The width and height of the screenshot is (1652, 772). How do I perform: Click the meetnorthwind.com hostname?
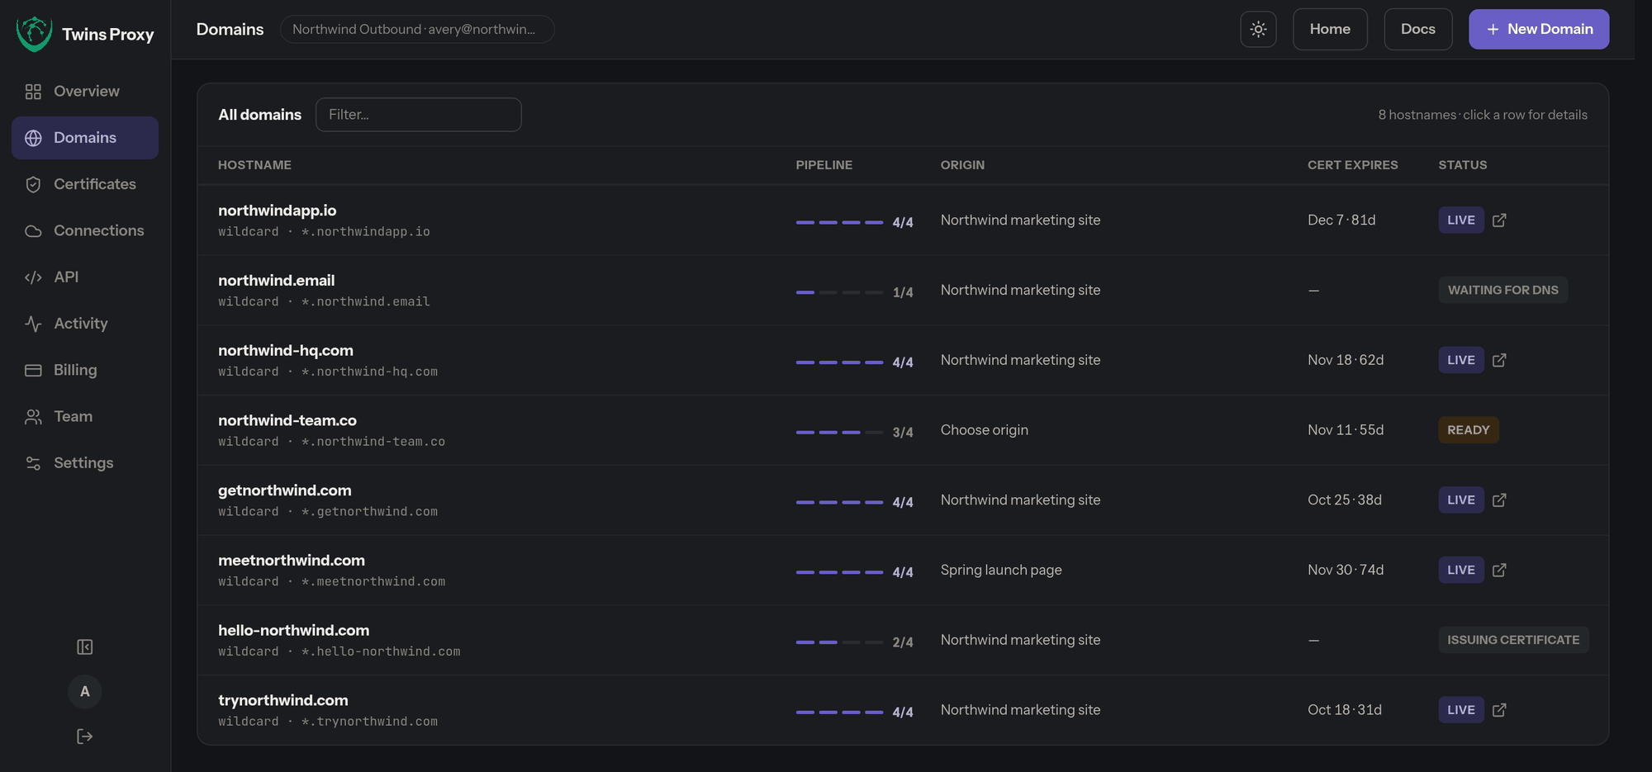(292, 560)
